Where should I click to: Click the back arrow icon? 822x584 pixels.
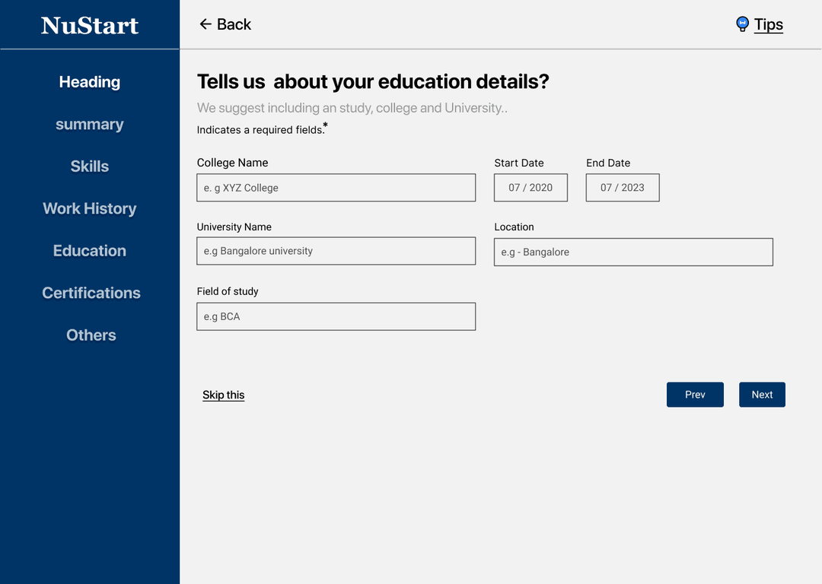tap(205, 24)
